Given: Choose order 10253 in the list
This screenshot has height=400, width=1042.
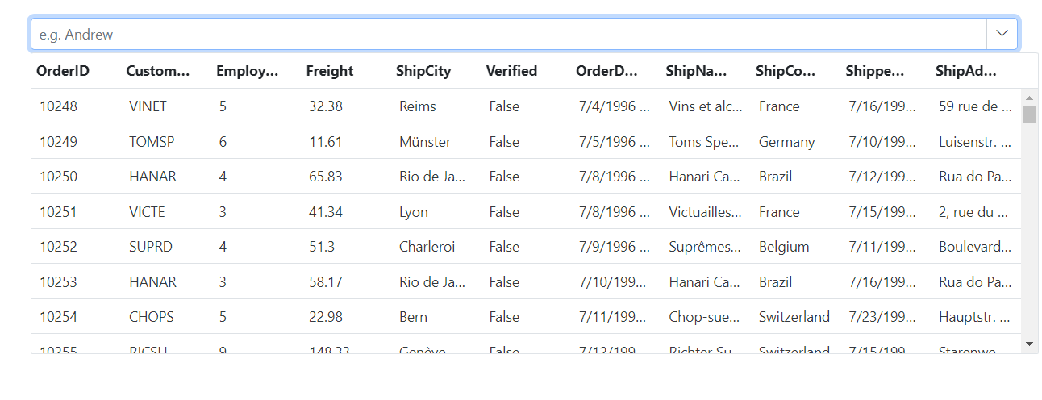Looking at the screenshot, I should click(x=526, y=282).
